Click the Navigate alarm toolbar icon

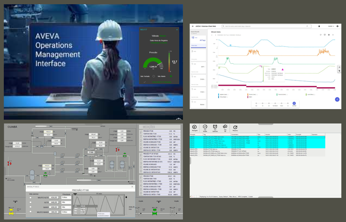pyautogui.click(x=194, y=127)
